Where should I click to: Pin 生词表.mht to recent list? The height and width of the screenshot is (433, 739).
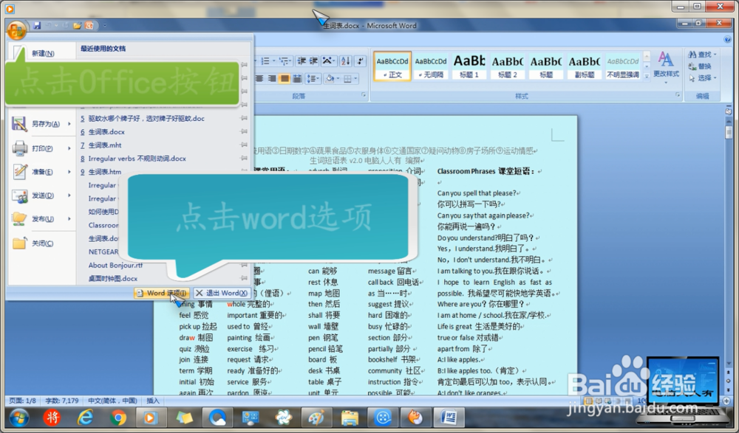[x=244, y=145]
